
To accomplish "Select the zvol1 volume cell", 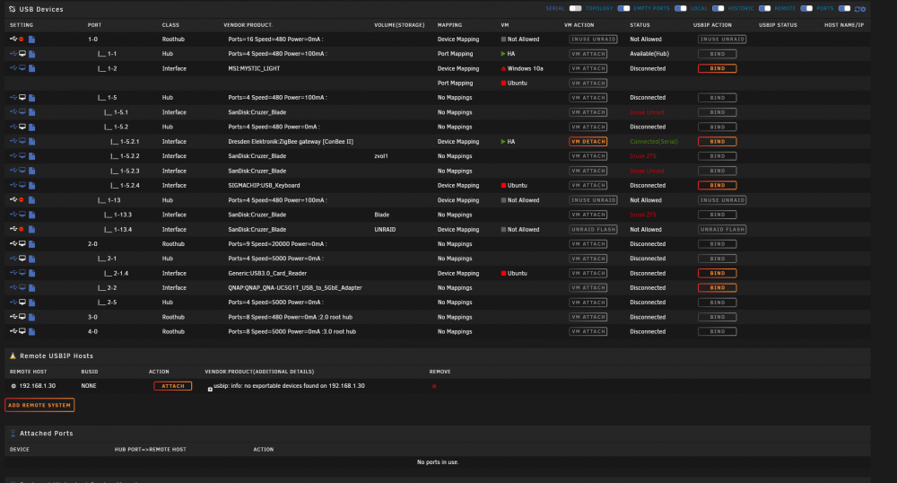I will click(x=381, y=155).
